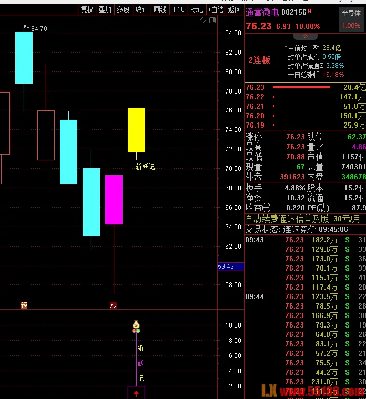Click the boxed 最高 value 76.23
Screen dimensions: 366x399
coord(295,147)
